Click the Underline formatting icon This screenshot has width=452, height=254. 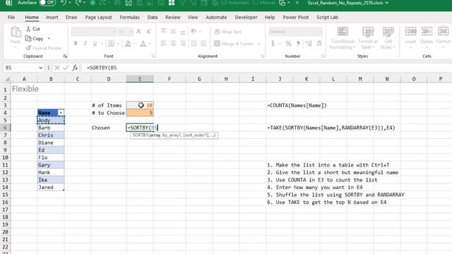(x=95, y=44)
